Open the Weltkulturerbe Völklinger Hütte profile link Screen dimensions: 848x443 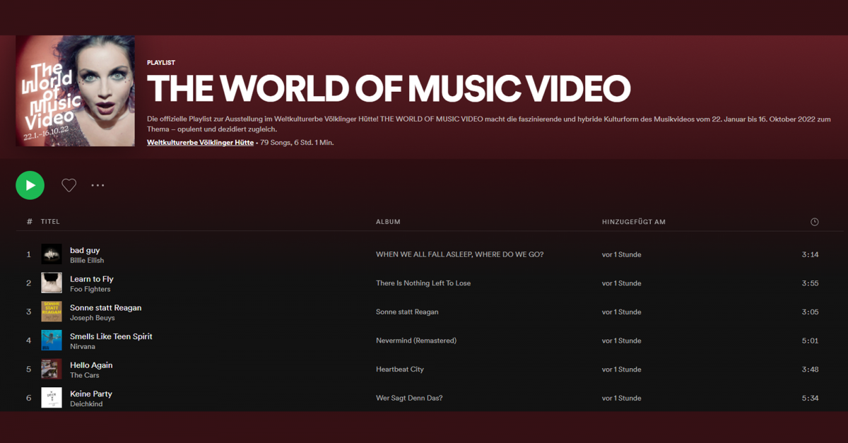point(200,142)
